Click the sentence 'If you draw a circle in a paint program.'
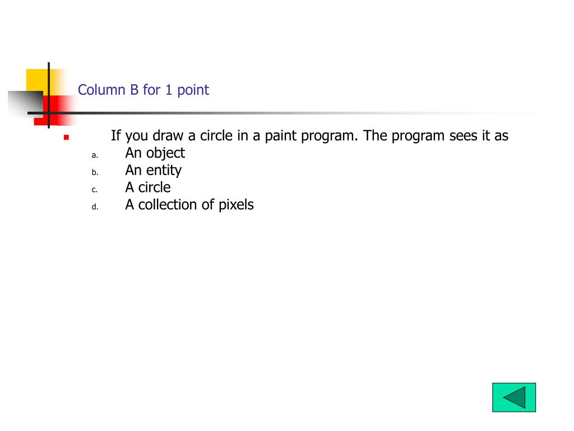 click(x=234, y=136)
